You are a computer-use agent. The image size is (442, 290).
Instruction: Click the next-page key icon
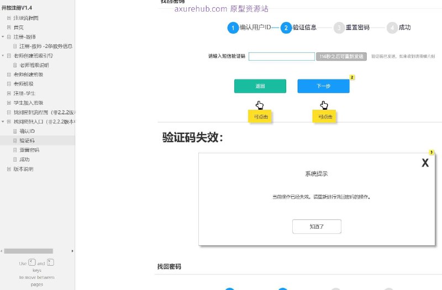click(50, 262)
